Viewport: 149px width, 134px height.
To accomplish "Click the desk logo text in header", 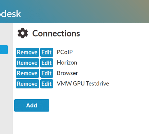I will [10, 14].
